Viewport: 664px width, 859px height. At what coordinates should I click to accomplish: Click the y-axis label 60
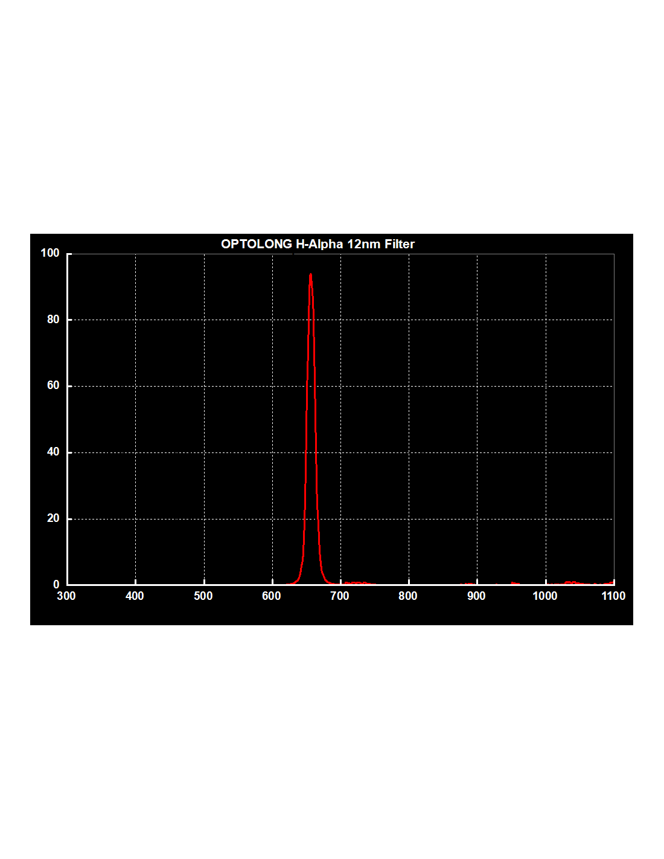click(53, 385)
